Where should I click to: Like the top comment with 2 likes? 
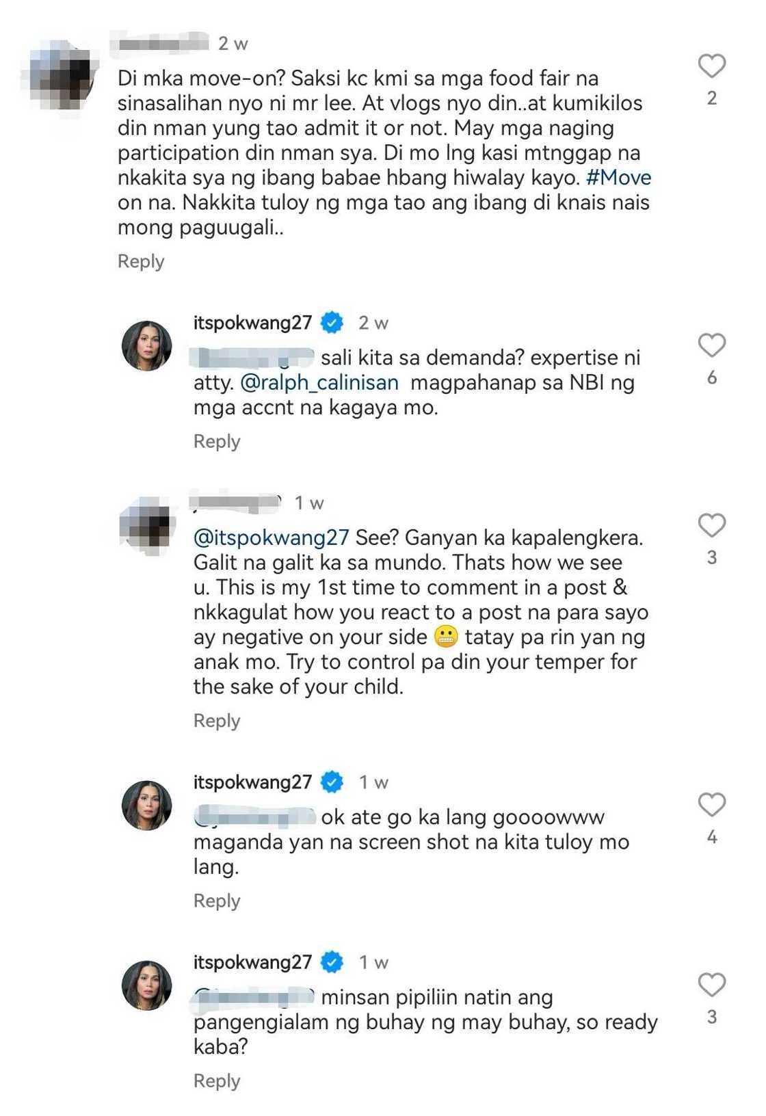coord(713,66)
